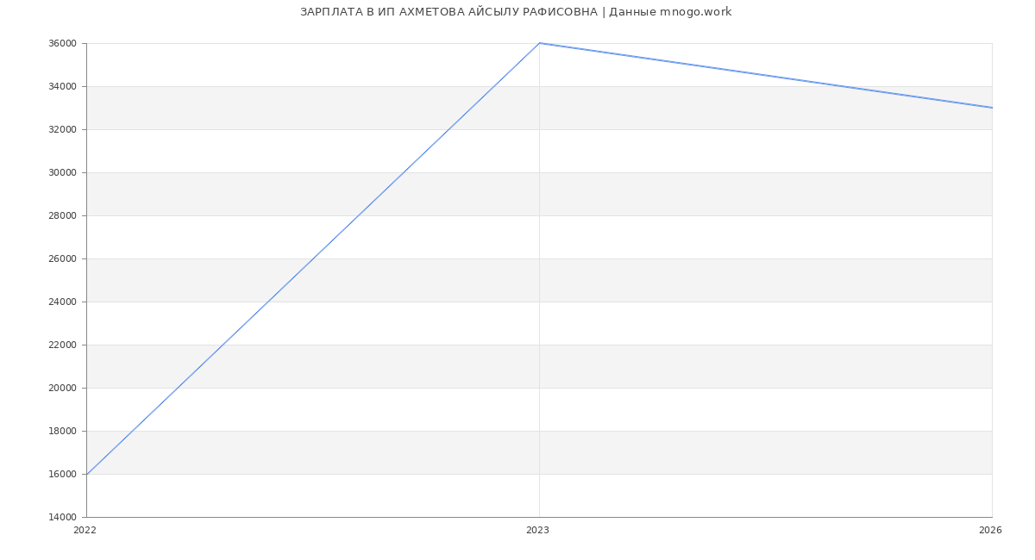Click the 28000 y-axis label
1035x560 pixels.
pos(62,216)
